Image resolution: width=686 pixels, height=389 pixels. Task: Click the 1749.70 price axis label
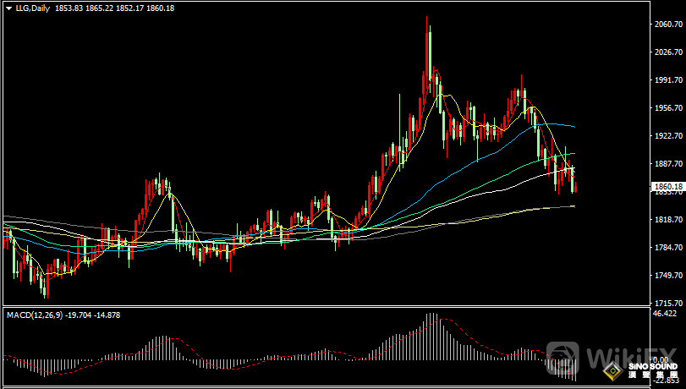click(x=669, y=275)
